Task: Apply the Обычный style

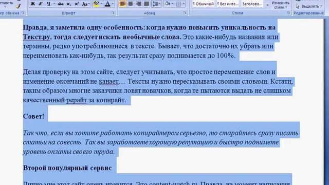Action: (203, 4)
